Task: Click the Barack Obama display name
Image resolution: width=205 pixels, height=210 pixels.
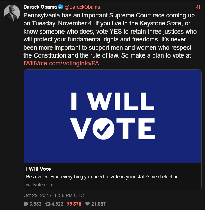Action: (x=40, y=7)
